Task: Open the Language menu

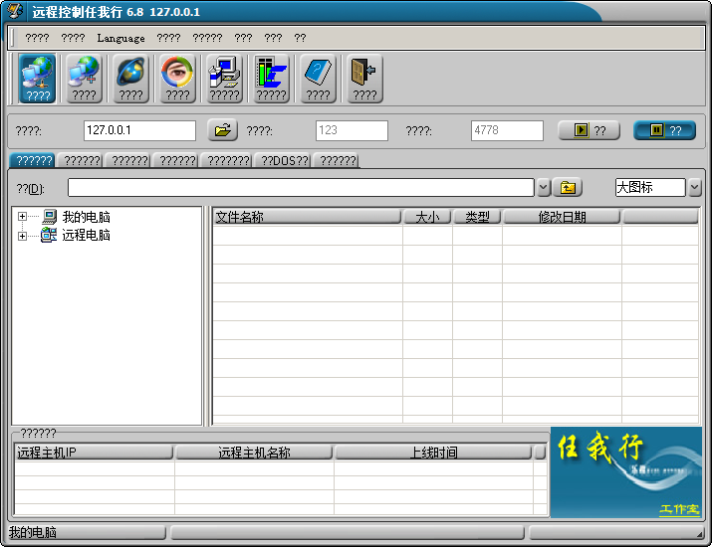Action: click(120, 38)
